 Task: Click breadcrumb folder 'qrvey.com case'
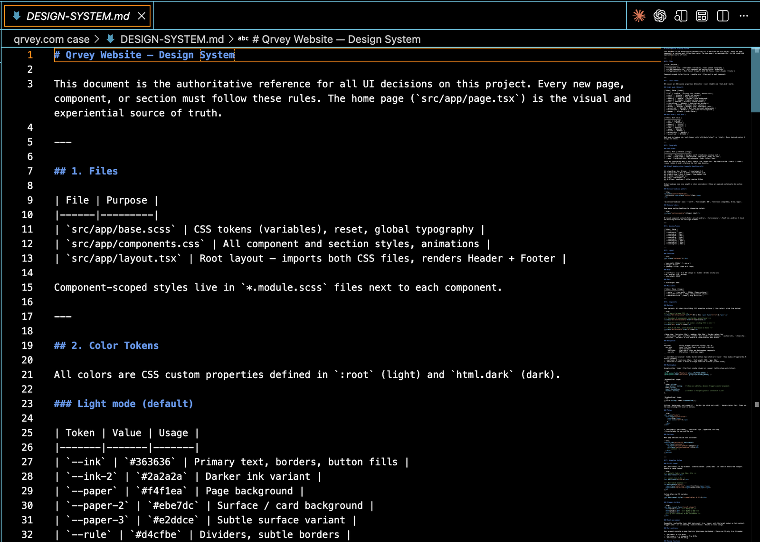click(x=51, y=39)
